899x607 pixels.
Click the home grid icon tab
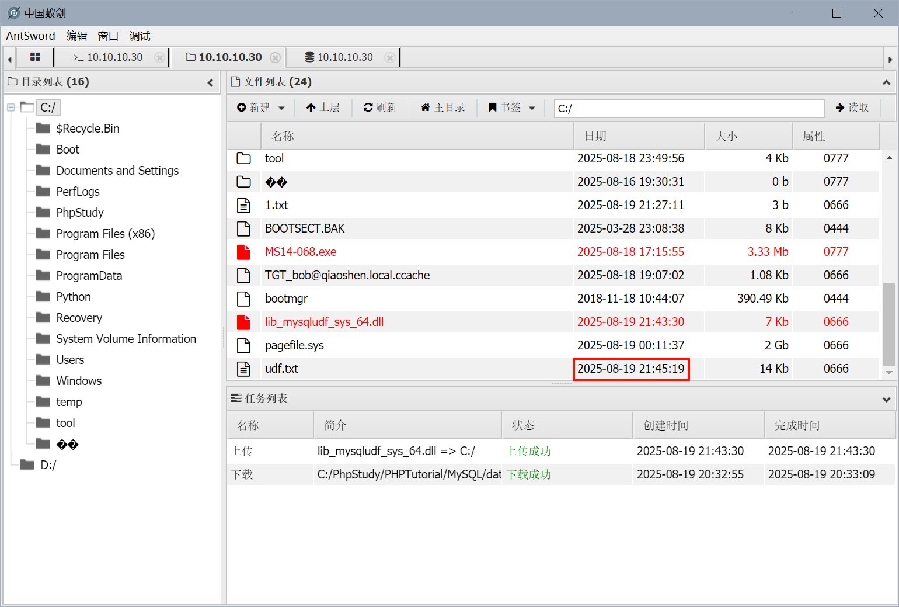(35, 57)
